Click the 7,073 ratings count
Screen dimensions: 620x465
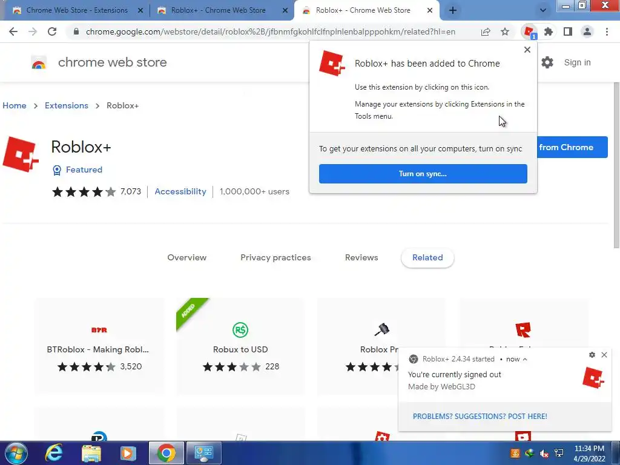tap(131, 192)
